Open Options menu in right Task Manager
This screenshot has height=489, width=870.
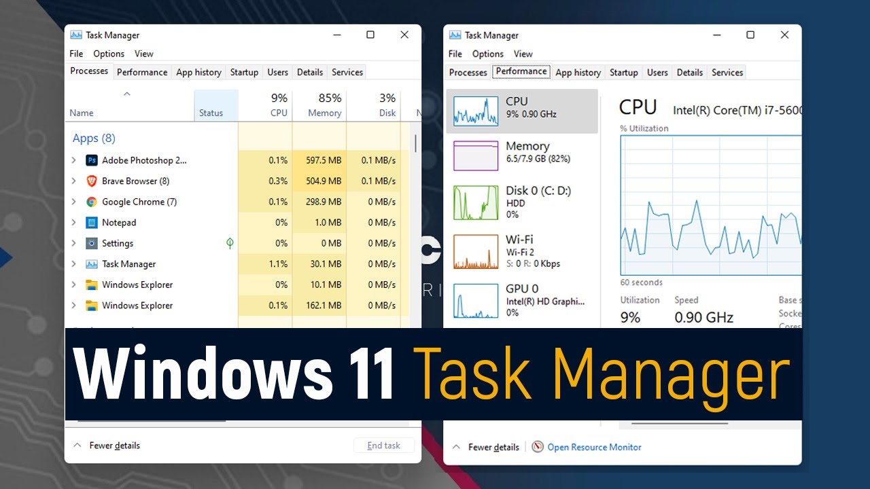pos(488,54)
